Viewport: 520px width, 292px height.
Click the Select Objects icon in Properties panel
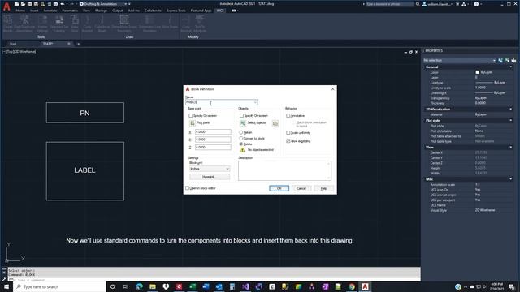[x=507, y=60]
